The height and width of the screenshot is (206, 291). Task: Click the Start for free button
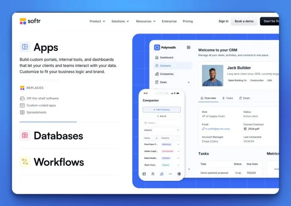coord(269,21)
